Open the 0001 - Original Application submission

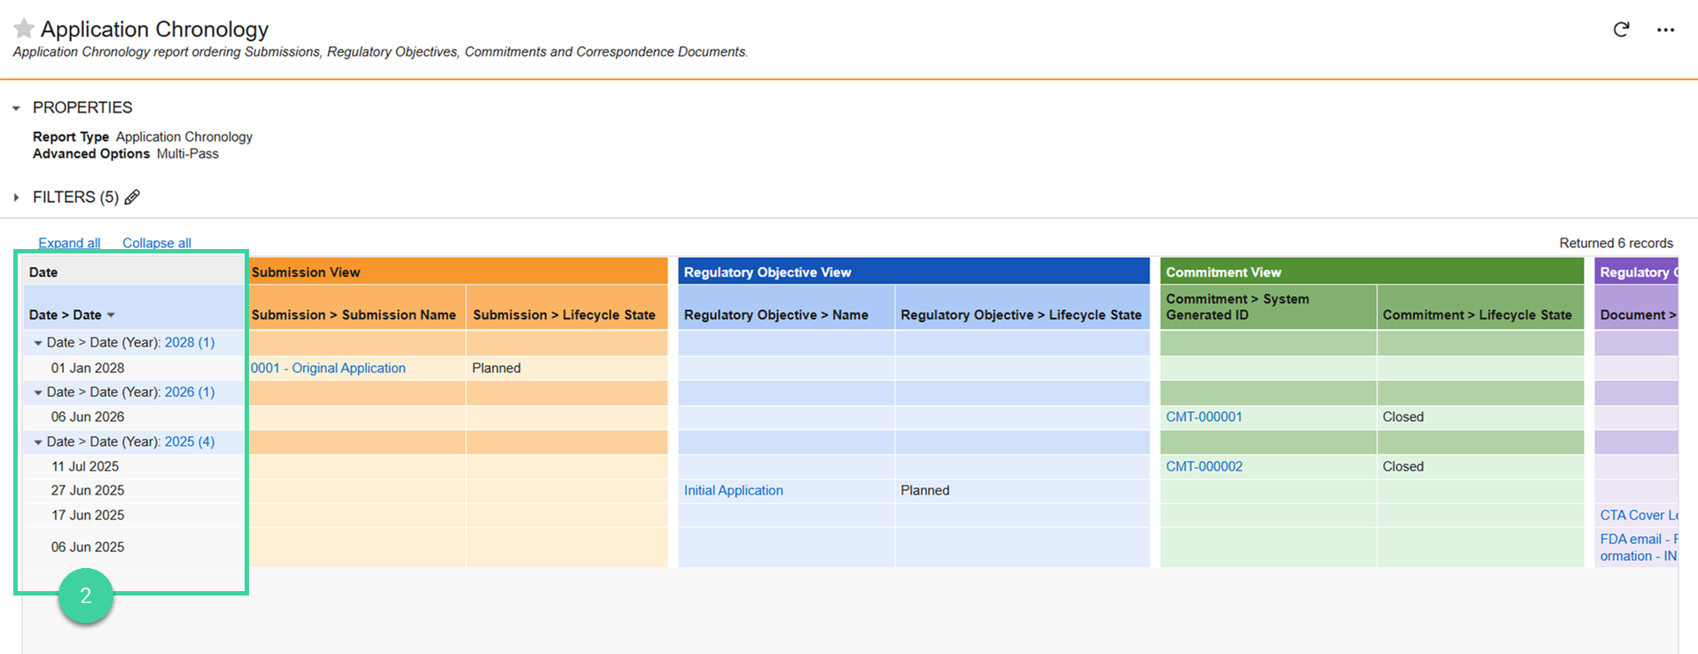click(328, 368)
